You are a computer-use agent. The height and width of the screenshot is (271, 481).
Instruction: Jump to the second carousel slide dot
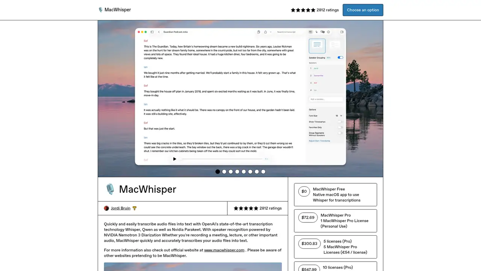pyautogui.click(x=224, y=172)
